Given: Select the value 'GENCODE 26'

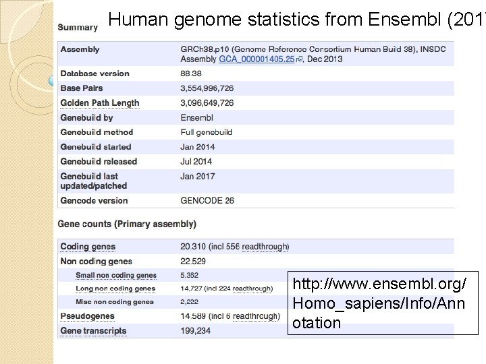Looking at the screenshot, I should coord(207,201).
